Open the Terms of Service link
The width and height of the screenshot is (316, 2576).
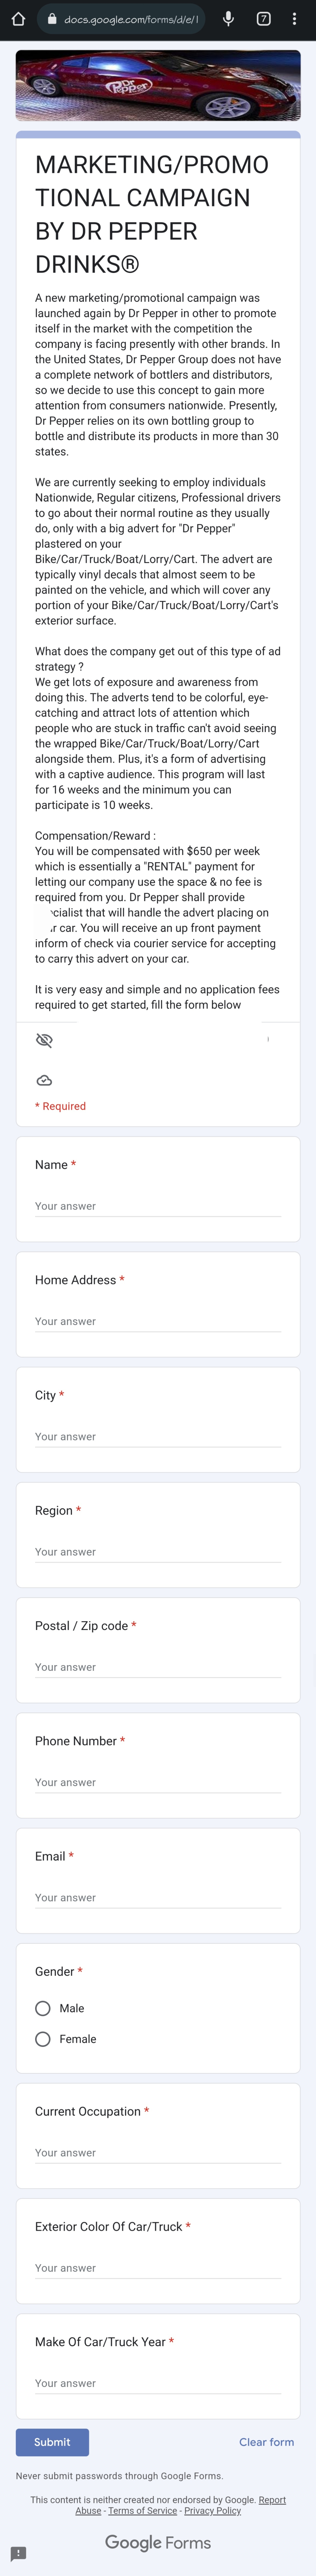142,2510
